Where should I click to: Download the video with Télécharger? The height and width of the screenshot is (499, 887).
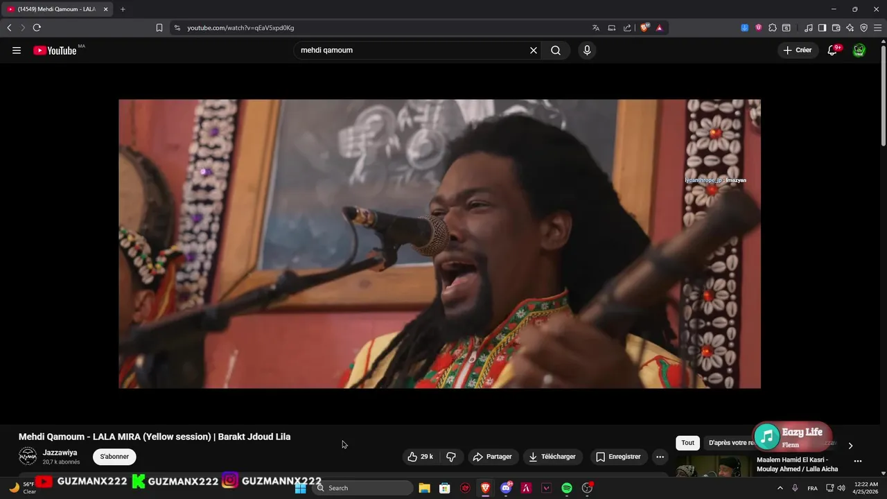pos(552,457)
